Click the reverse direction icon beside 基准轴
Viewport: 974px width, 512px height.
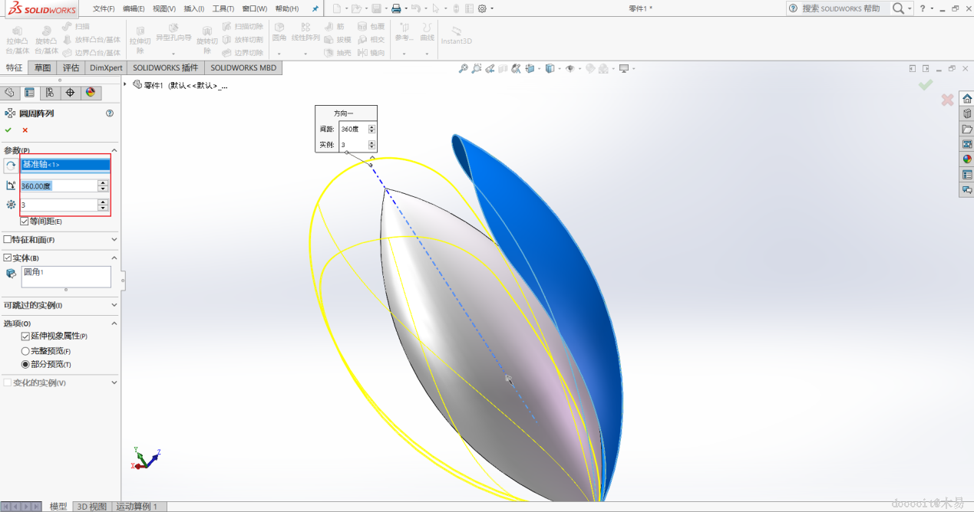11,166
